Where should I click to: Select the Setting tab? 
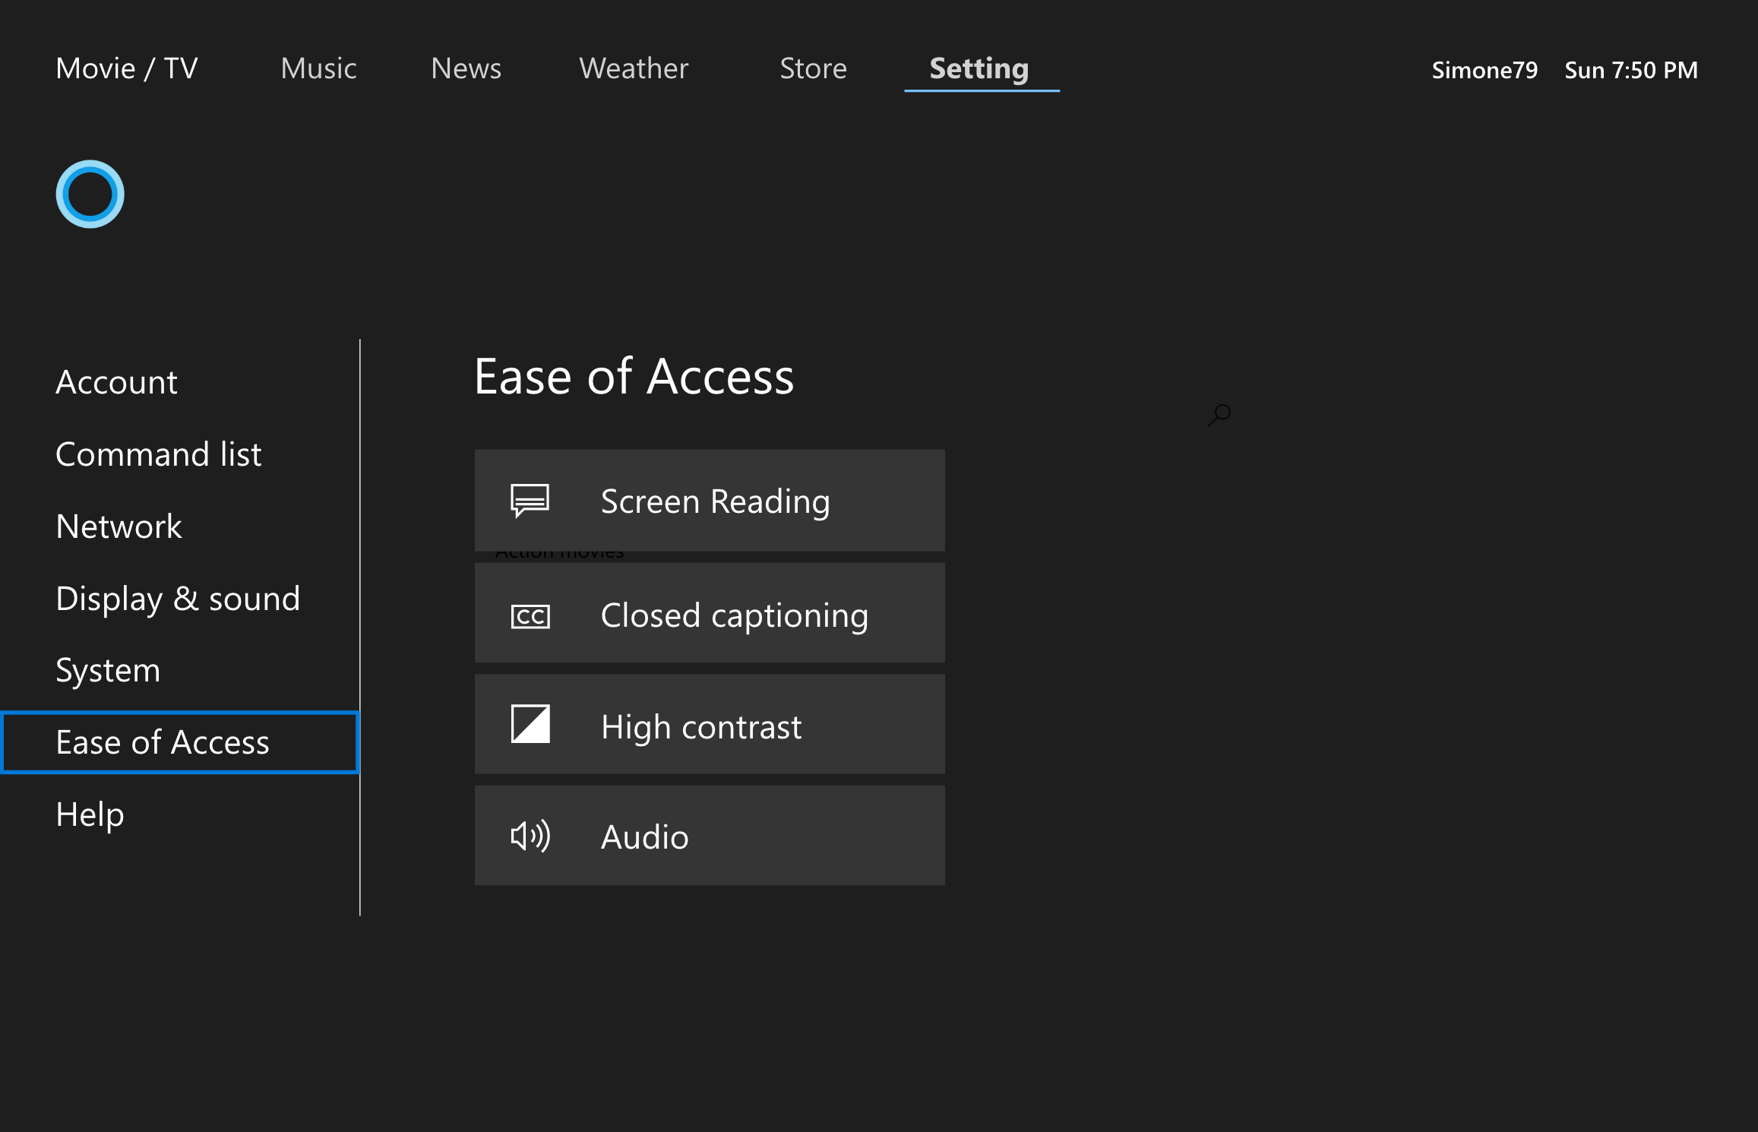[x=979, y=68]
